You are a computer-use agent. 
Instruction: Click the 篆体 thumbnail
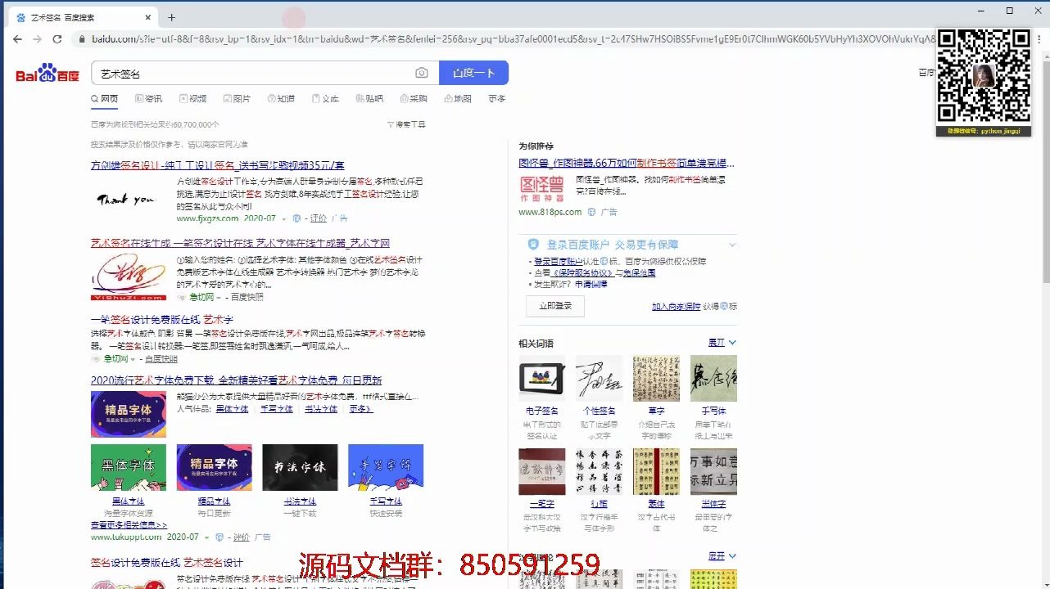click(x=656, y=471)
